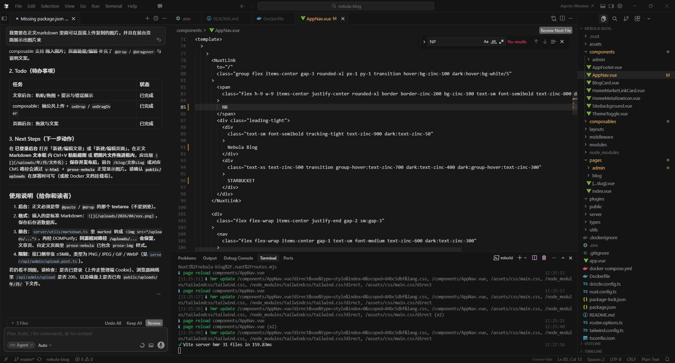The image size is (675, 363).
Task: Click the Keep All button
Action: (134, 323)
